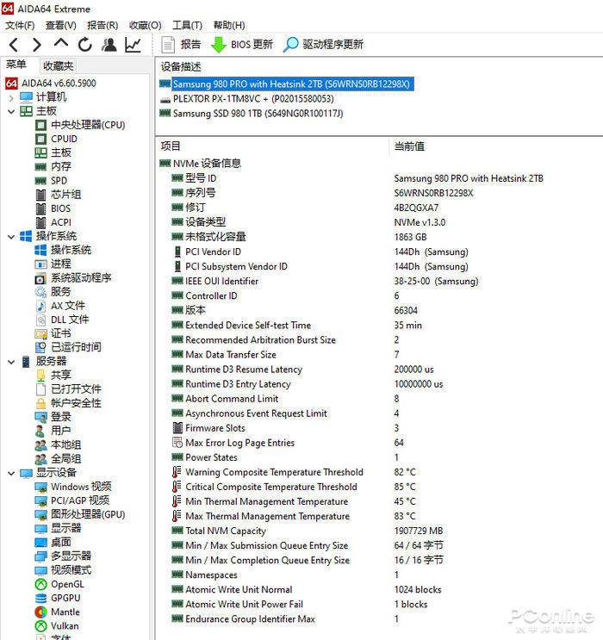Viewport: 603px width, 640px height.
Task: Switch to the 收藏夹 tab
Action: pyautogui.click(x=58, y=65)
